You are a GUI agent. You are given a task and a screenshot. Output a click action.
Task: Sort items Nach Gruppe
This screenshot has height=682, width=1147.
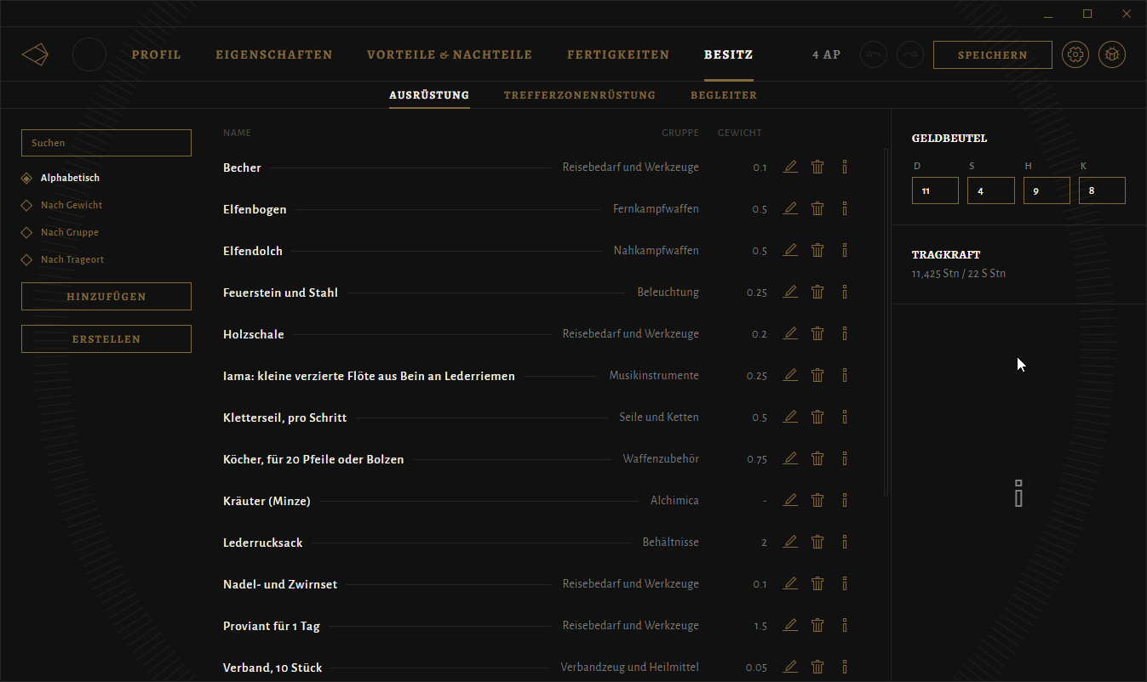tap(60, 232)
